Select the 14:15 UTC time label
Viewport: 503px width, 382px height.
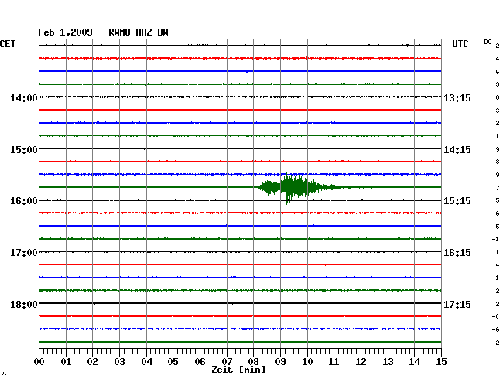click(x=457, y=150)
